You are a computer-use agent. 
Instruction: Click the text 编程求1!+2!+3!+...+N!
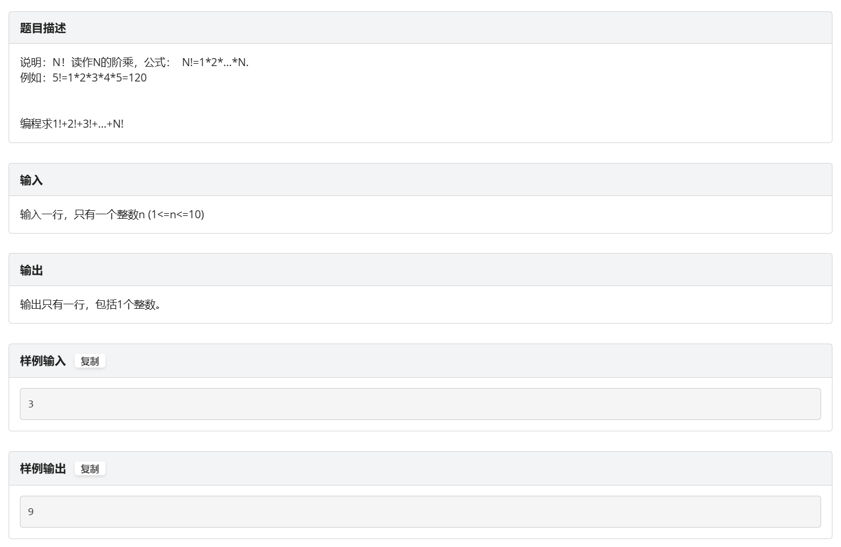[72, 124]
